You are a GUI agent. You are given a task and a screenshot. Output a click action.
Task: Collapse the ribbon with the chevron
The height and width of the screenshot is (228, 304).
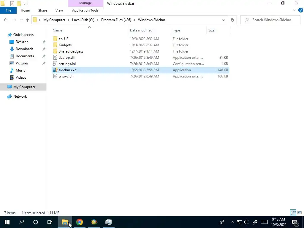[x=294, y=10]
